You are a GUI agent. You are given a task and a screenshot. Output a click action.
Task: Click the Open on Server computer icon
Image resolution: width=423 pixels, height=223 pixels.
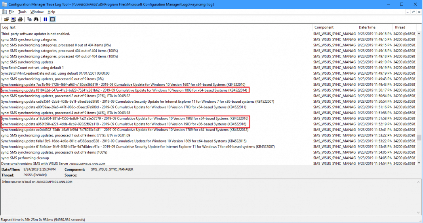(x=13, y=19)
